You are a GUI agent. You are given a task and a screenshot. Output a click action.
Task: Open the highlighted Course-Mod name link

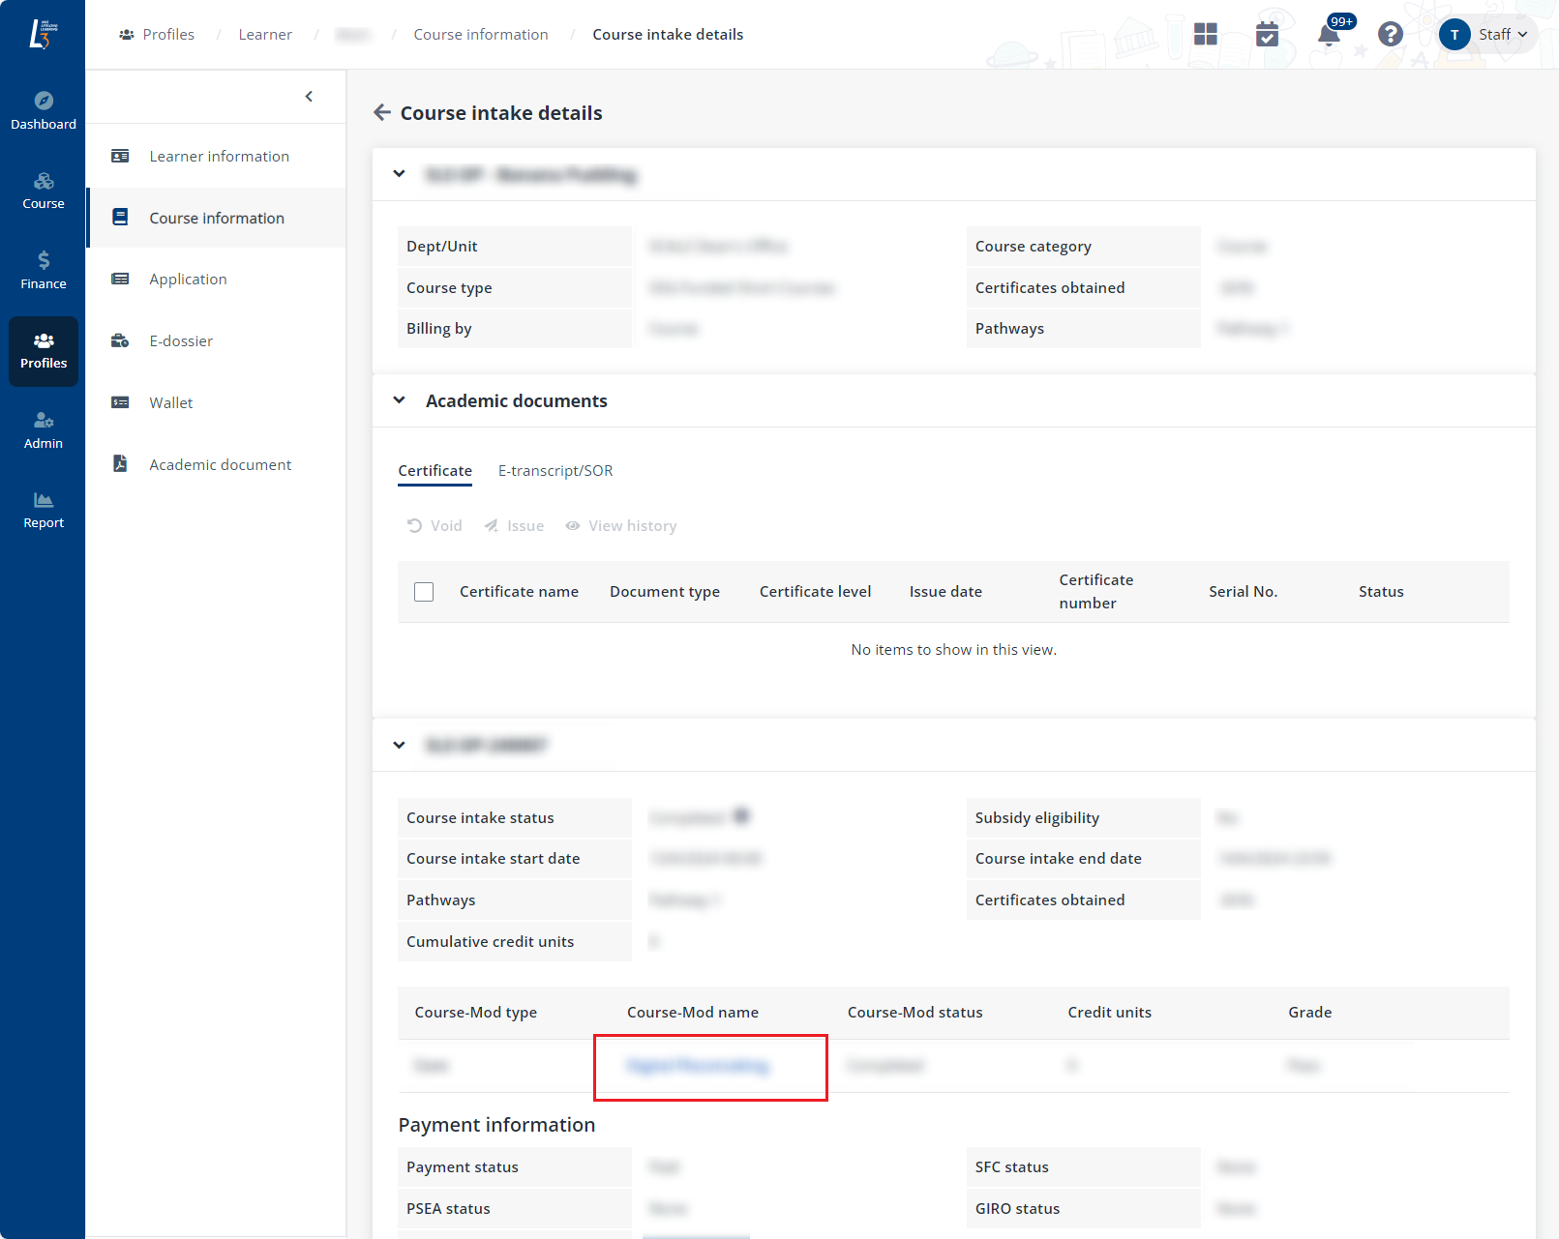pos(698,1066)
